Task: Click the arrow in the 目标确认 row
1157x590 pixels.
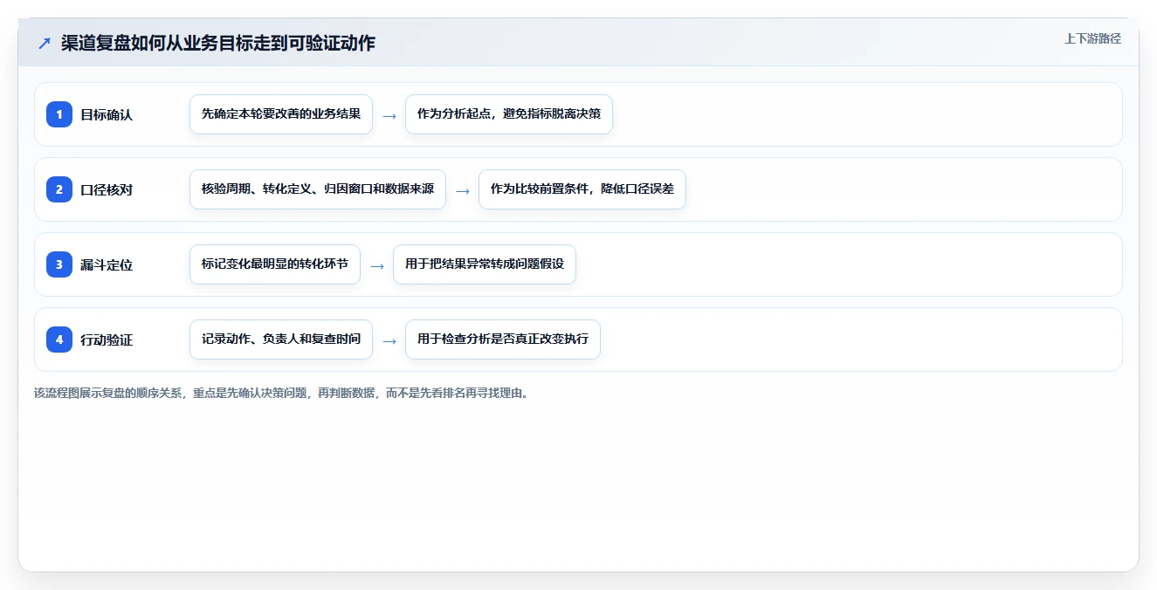Action: point(389,115)
